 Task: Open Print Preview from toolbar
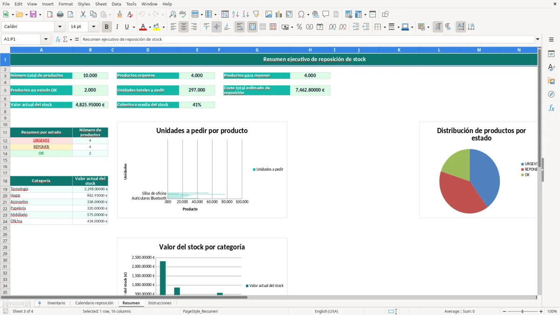[x=70, y=14]
